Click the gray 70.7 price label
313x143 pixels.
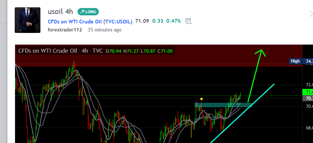click(308, 98)
